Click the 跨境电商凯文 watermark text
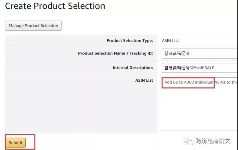The width and height of the screenshot is (238, 150). tap(213, 142)
